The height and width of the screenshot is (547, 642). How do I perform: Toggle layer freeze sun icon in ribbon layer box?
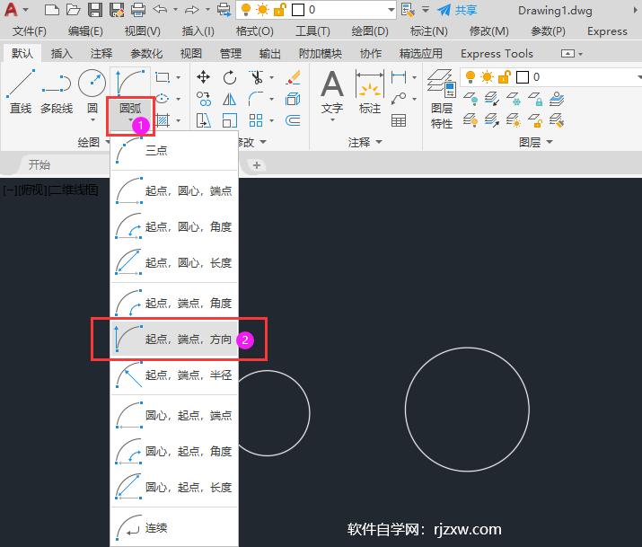[x=488, y=77]
